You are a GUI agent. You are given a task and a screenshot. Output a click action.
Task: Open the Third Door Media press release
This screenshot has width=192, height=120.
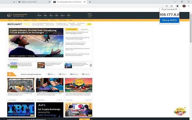pyautogui.click(x=49, y=65)
